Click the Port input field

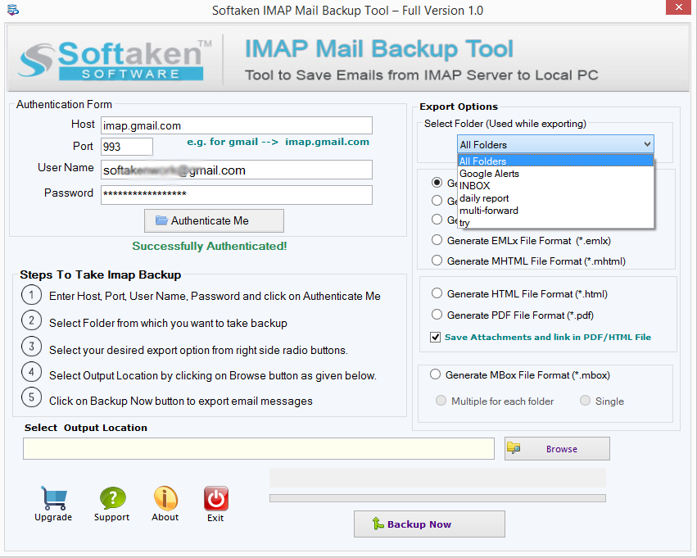pos(127,147)
